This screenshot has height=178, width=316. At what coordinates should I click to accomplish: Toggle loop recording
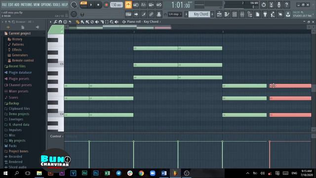point(159,5)
